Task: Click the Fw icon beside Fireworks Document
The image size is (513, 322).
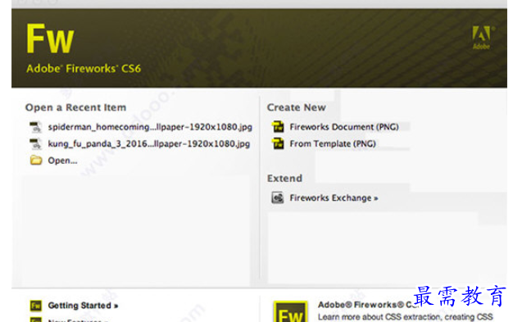Action: click(278, 127)
